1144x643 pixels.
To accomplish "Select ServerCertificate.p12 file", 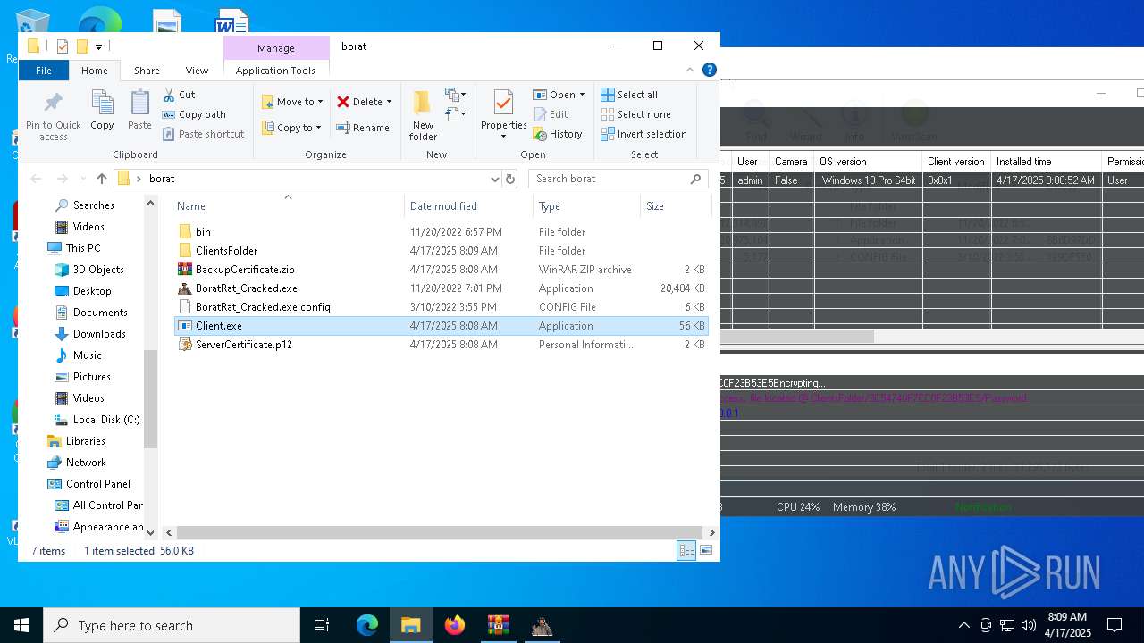I will [244, 345].
